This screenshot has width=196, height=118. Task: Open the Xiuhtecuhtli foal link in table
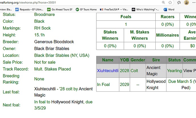click(107, 70)
